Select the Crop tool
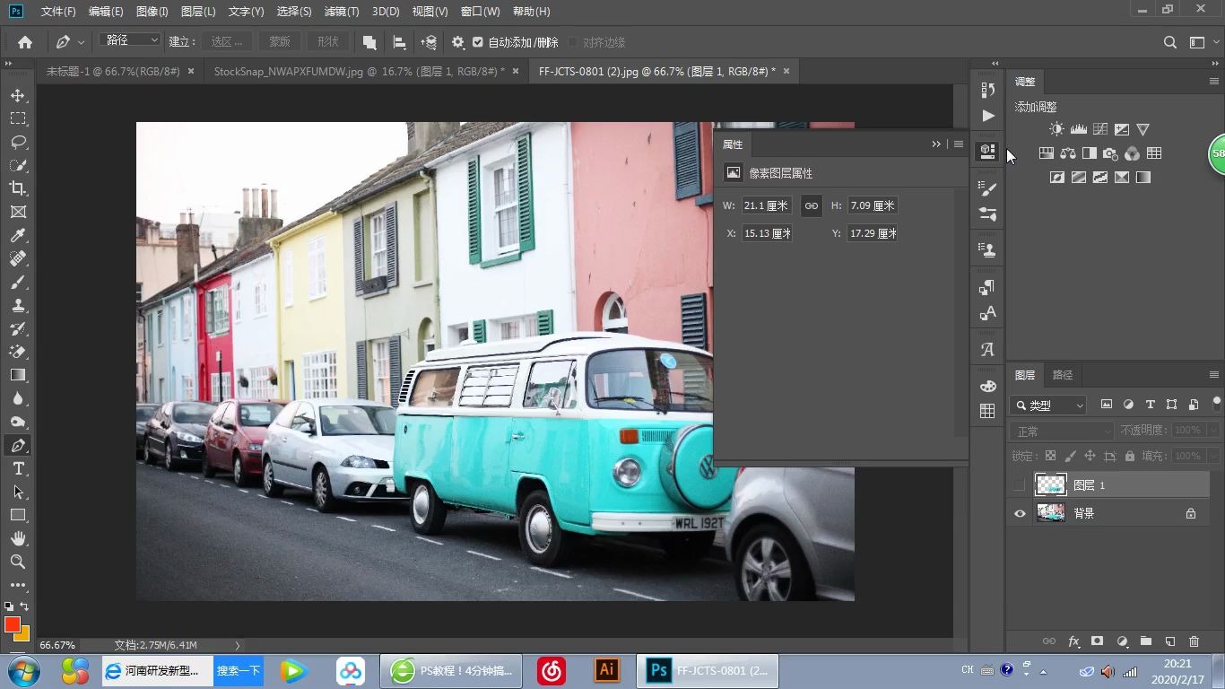1225x689 pixels. [18, 188]
